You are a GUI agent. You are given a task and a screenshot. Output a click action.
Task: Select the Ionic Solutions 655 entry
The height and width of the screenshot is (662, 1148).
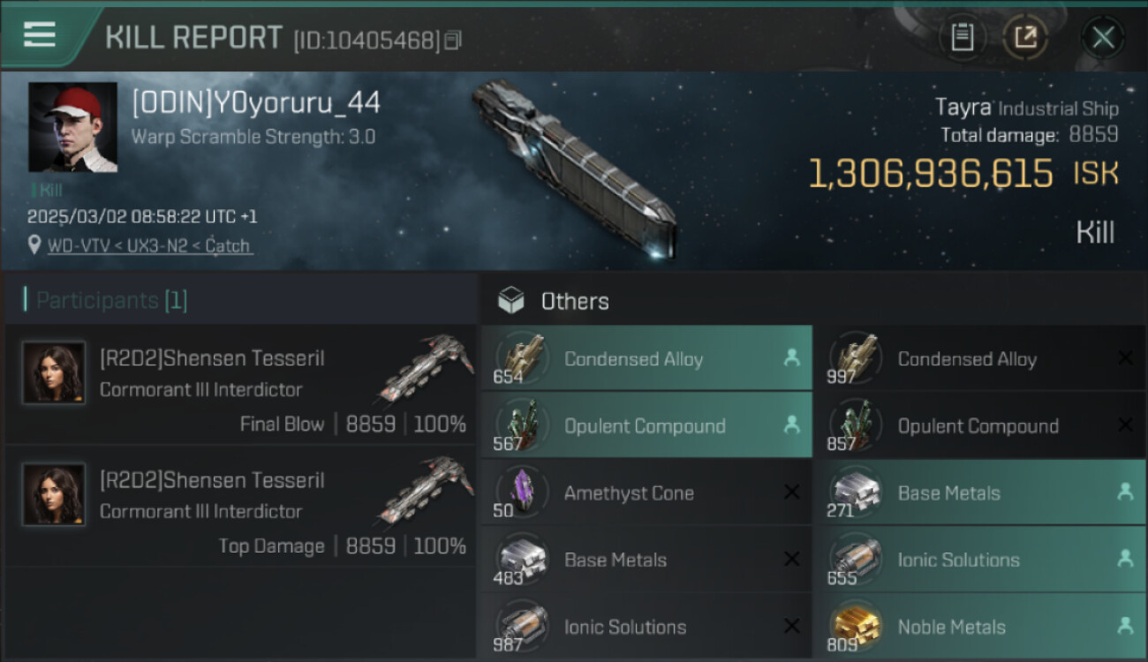(x=980, y=560)
